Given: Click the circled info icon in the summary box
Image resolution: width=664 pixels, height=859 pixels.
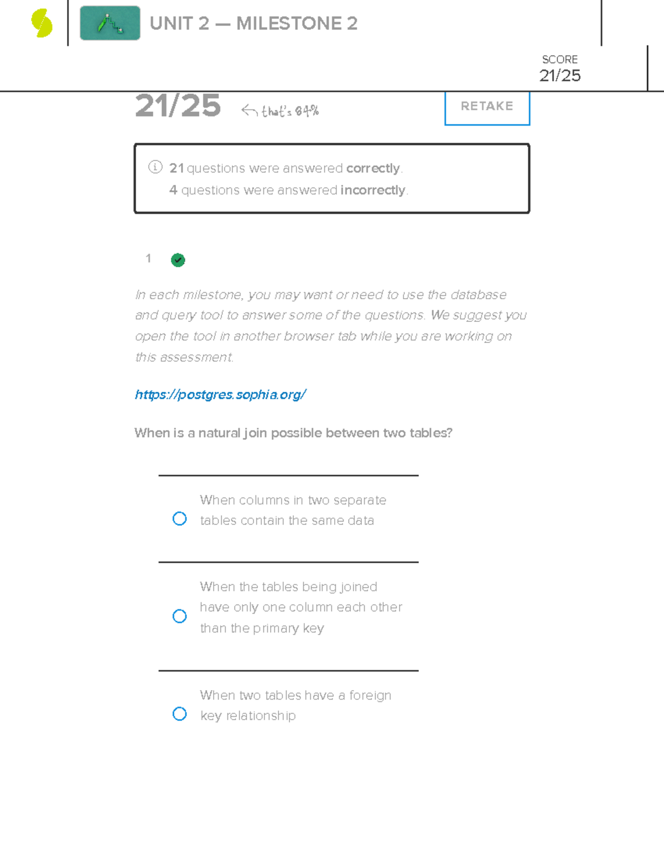Looking at the screenshot, I should tap(154, 168).
